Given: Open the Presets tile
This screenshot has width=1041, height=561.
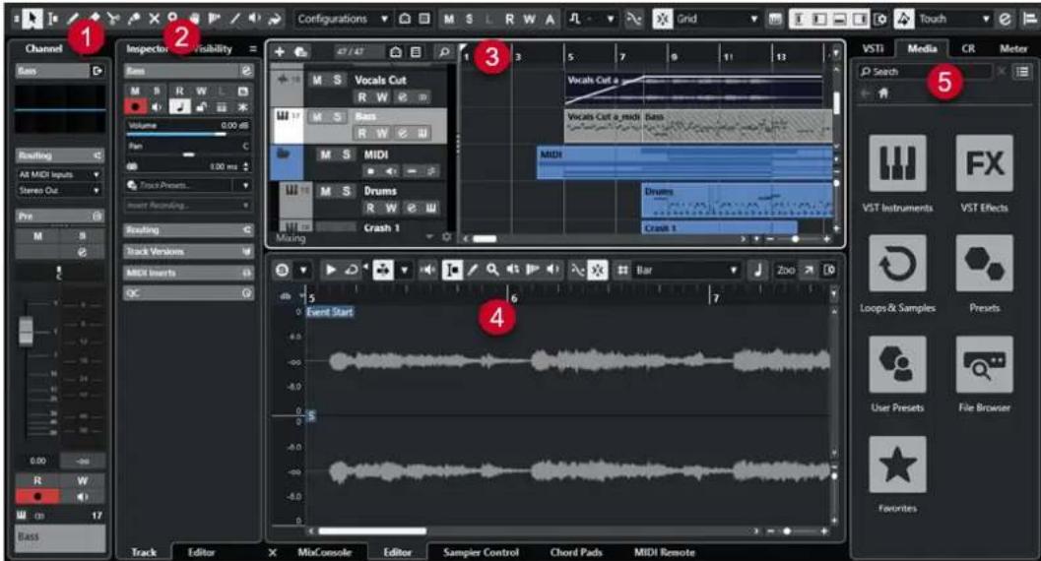Looking at the screenshot, I should pyautogui.click(x=984, y=264).
